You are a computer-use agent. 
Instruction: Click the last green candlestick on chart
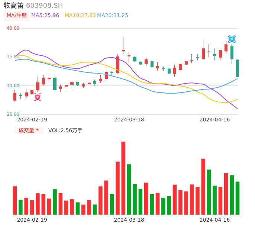(238, 68)
